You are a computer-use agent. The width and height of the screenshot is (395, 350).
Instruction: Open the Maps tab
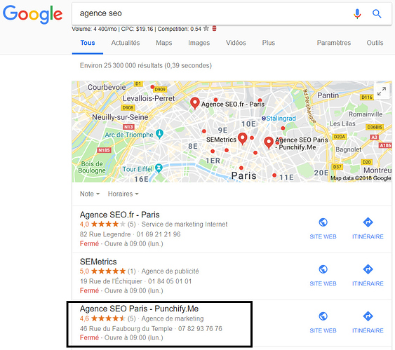164,43
